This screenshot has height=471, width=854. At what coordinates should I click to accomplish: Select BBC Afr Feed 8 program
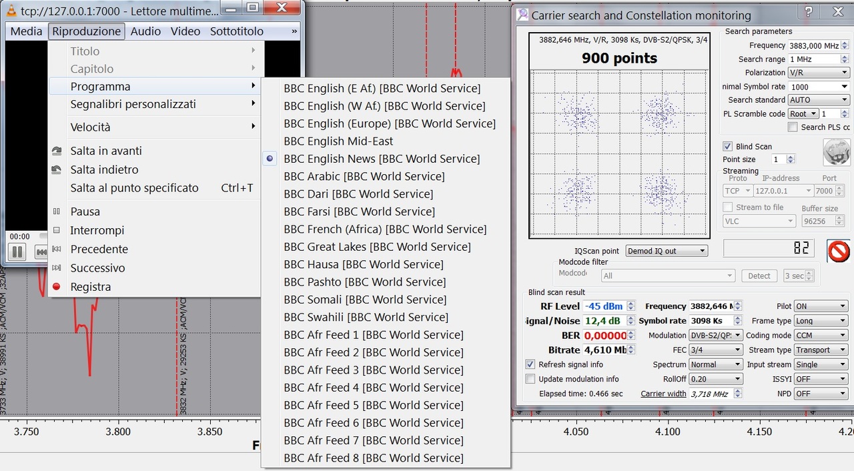point(386,458)
